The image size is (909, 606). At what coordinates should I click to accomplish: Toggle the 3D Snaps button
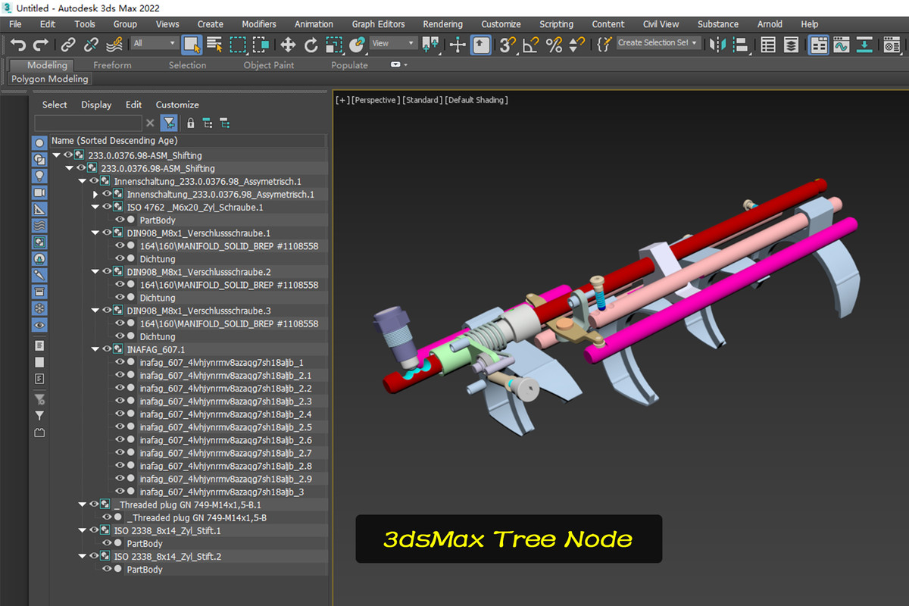point(508,45)
